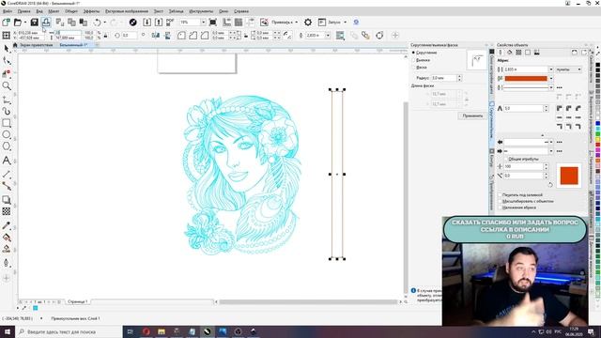The height and width of the screenshot is (338, 601).
Task: Click the Export icon with up arrow
Action: pos(159,23)
